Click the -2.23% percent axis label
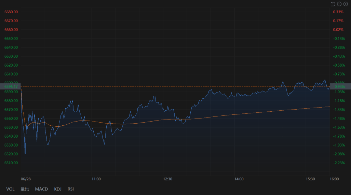The image size is (351, 195). click(339, 163)
